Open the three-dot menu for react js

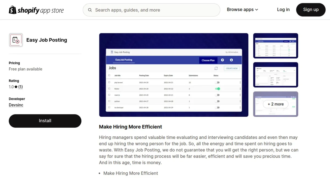click(x=240, y=95)
